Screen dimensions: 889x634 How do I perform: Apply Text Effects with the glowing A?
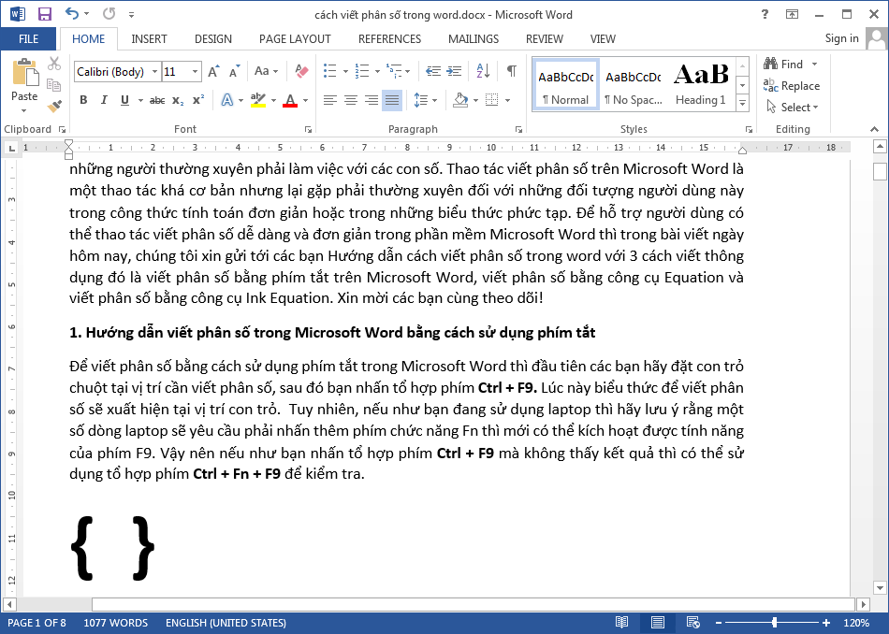pos(227,100)
